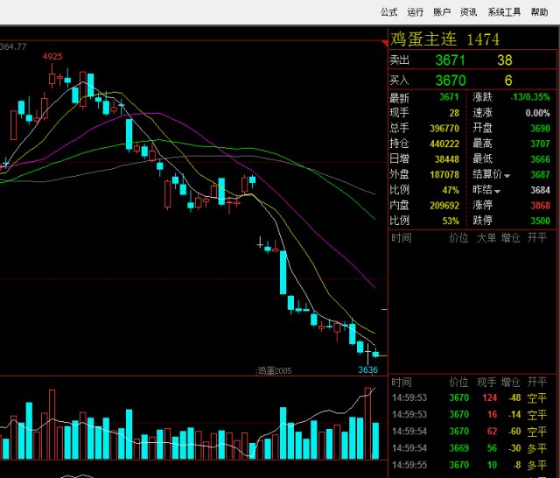
Task: Click the red triangle marker at chart corner
Action: [x=385, y=43]
